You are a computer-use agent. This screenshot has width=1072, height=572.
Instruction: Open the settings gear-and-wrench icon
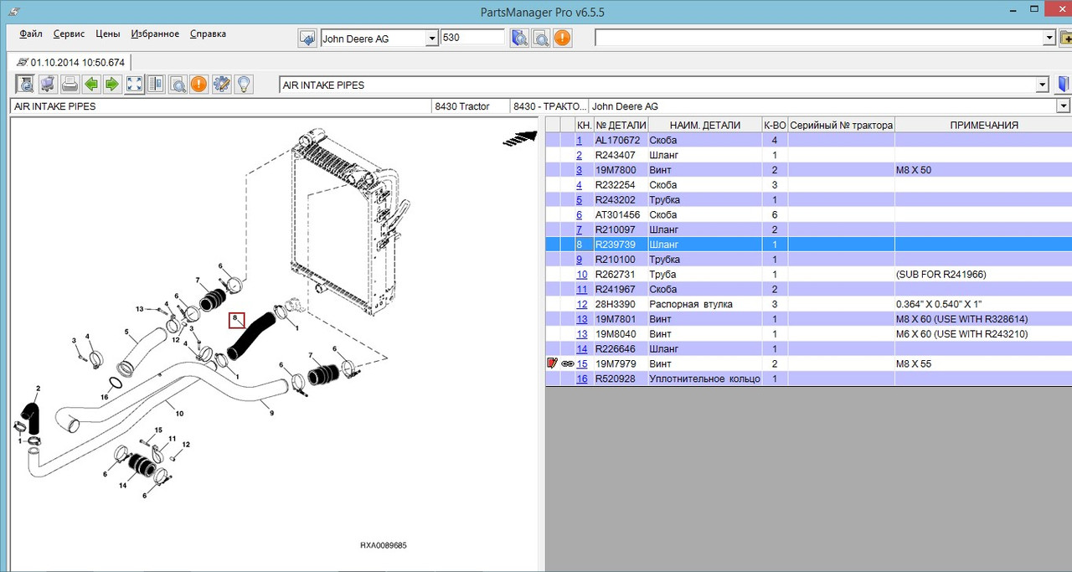coord(221,84)
